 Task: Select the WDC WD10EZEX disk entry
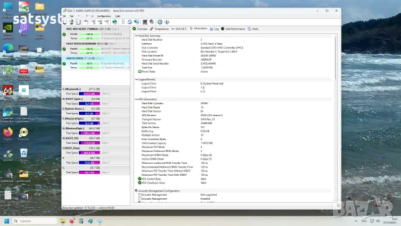tap(96, 34)
